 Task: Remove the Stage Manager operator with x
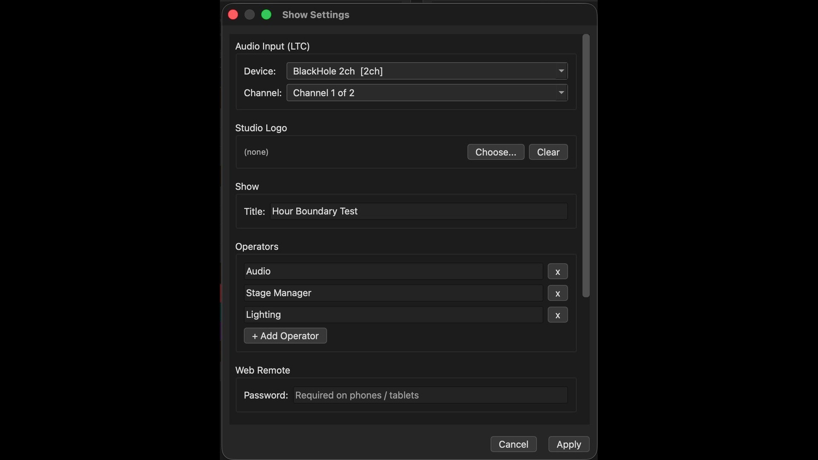tap(557, 293)
